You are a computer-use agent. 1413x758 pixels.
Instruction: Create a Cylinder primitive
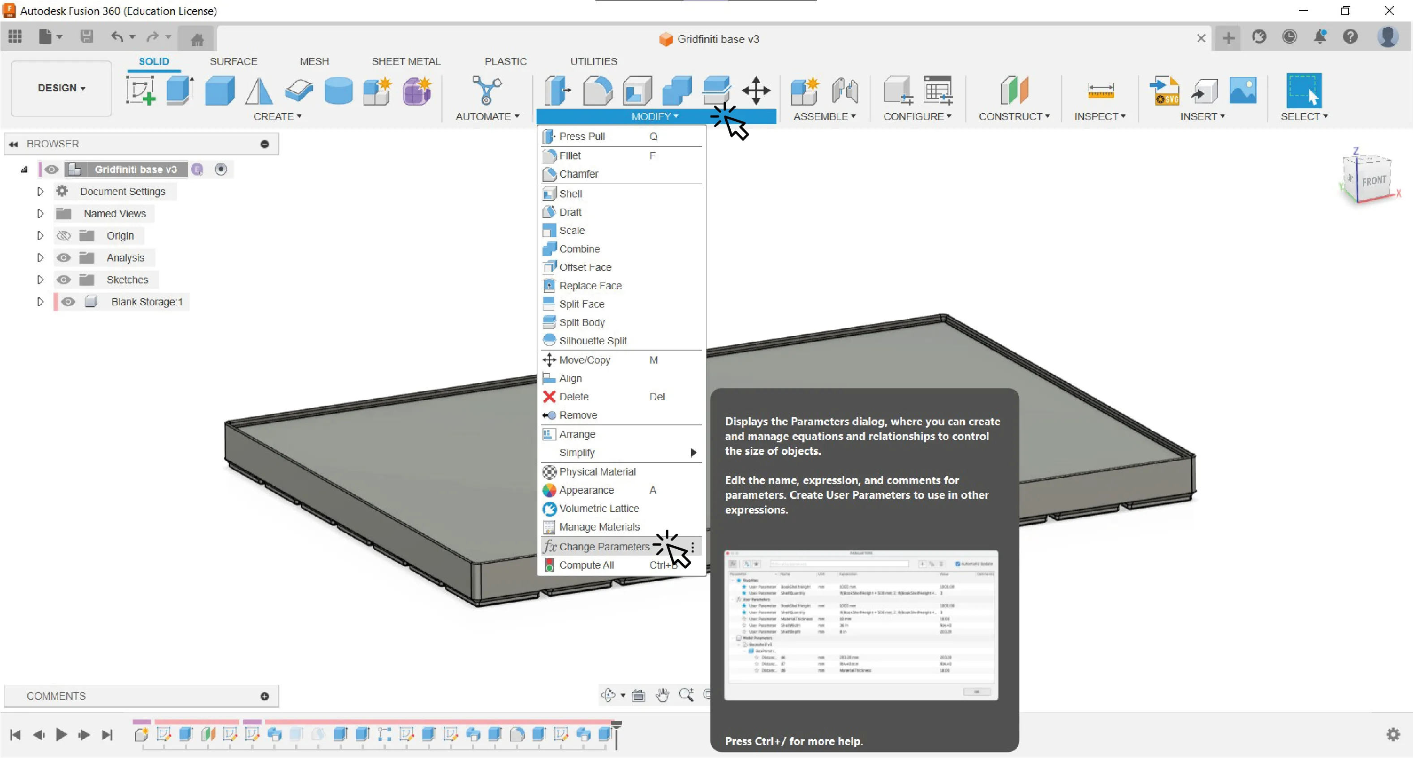(339, 90)
